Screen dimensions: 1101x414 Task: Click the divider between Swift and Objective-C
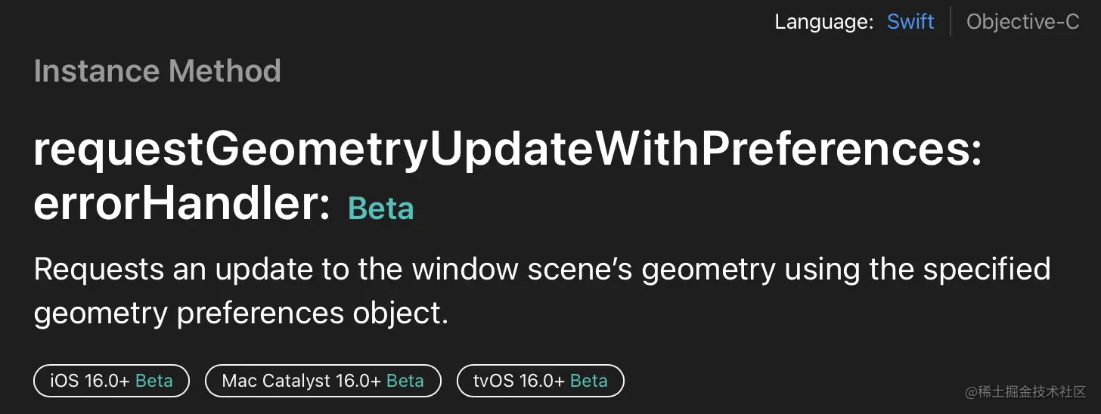coord(951,22)
